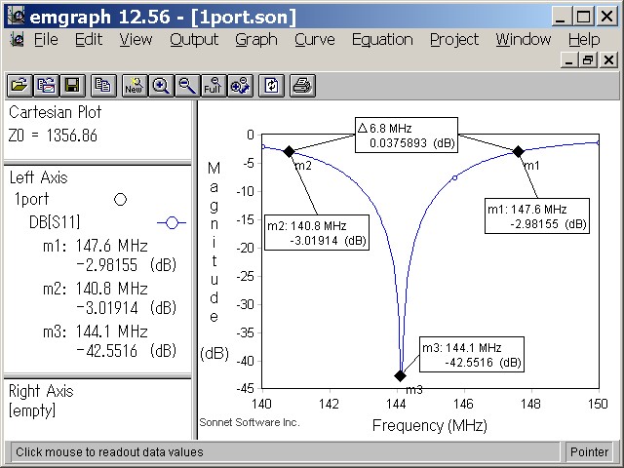624x468 pixels.
Task: Click the blue line marker beside DB[S11]
Action: tap(172, 223)
